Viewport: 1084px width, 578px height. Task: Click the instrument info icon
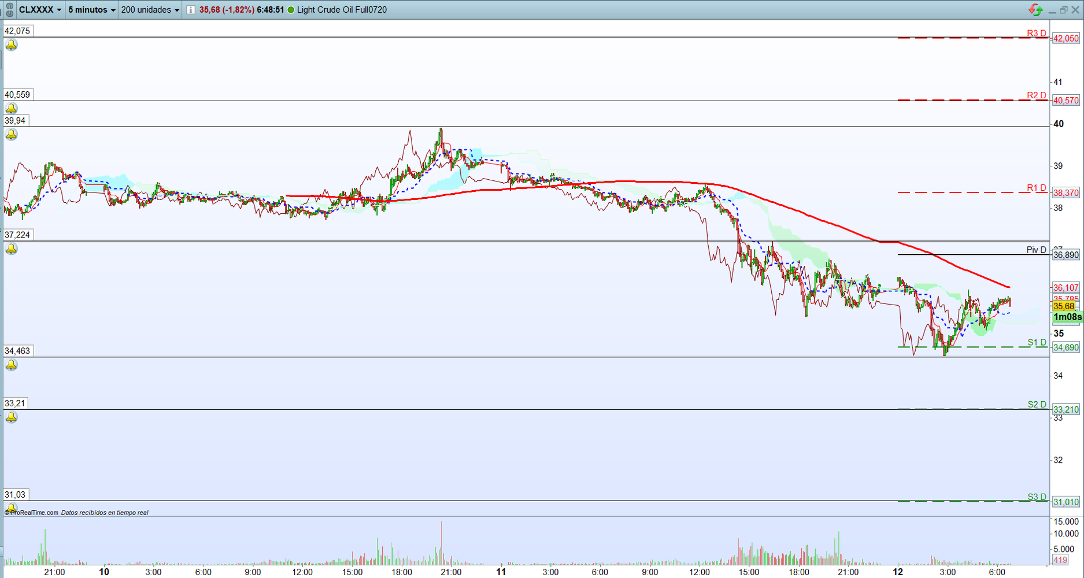[x=190, y=10]
